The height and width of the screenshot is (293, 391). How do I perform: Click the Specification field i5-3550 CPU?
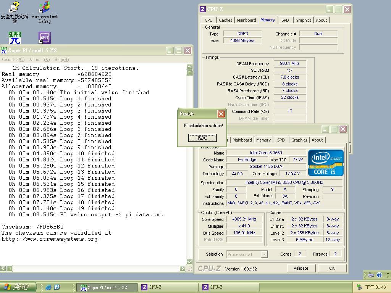click(x=284, y=183)
